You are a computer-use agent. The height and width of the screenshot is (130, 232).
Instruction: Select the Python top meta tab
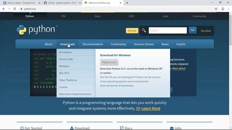tap(30, 16)
